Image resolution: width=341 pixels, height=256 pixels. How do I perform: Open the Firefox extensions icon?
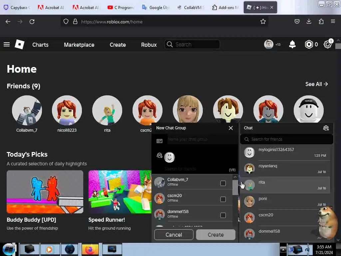321,21
